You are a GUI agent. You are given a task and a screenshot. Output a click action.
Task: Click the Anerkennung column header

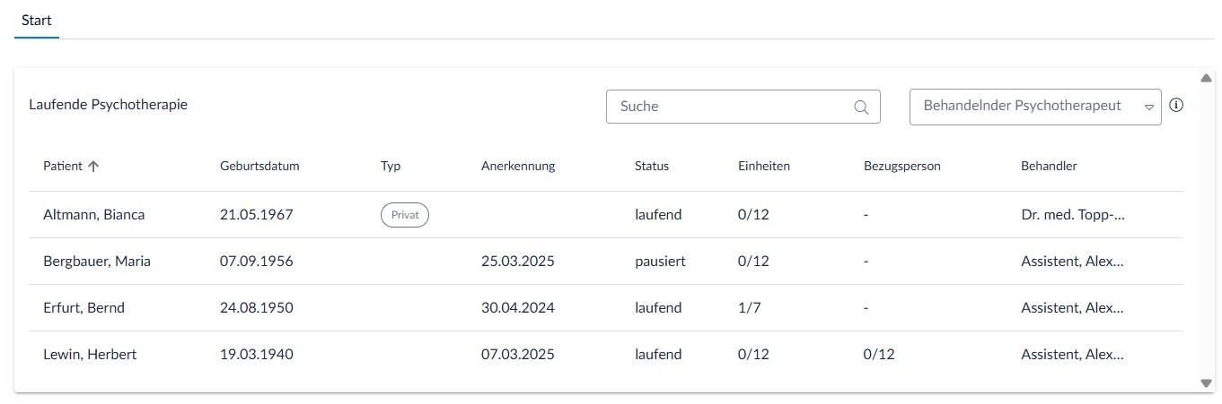(x=518, y=166)
